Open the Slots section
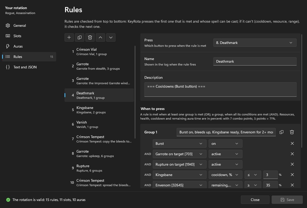The width and height of the screenshot is (307, 208). point(29,36)
